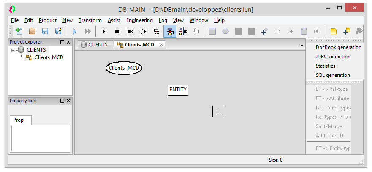Click the Save As floppy with star icon
372x172 pixels.
coord(58,31)
